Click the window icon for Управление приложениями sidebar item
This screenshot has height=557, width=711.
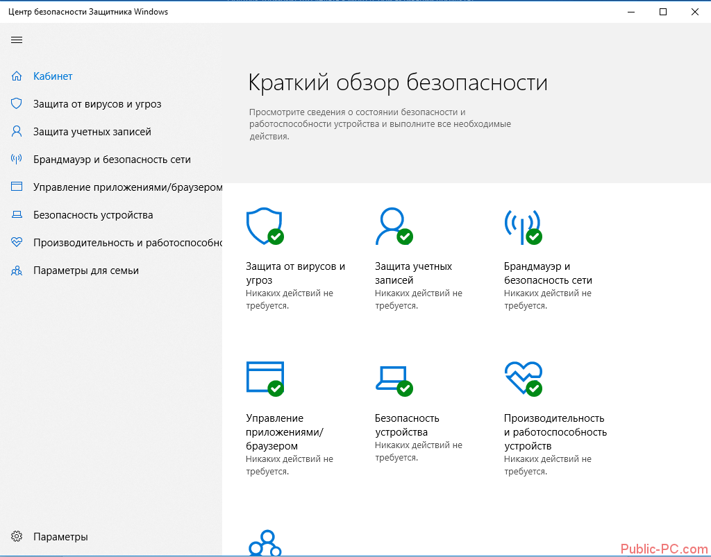[x=17, y=187]
